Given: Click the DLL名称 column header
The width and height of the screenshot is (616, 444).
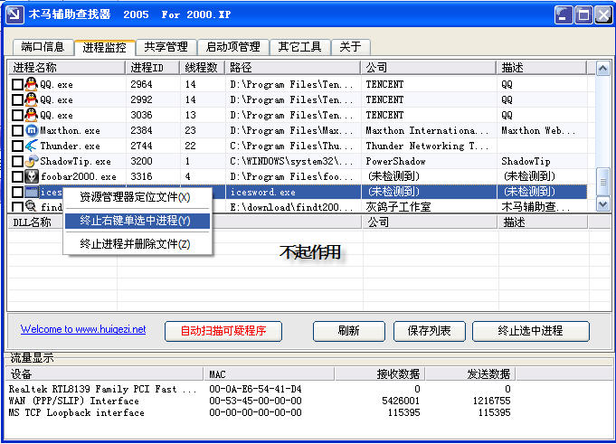Looking at the screenshot, I should 35,222.
